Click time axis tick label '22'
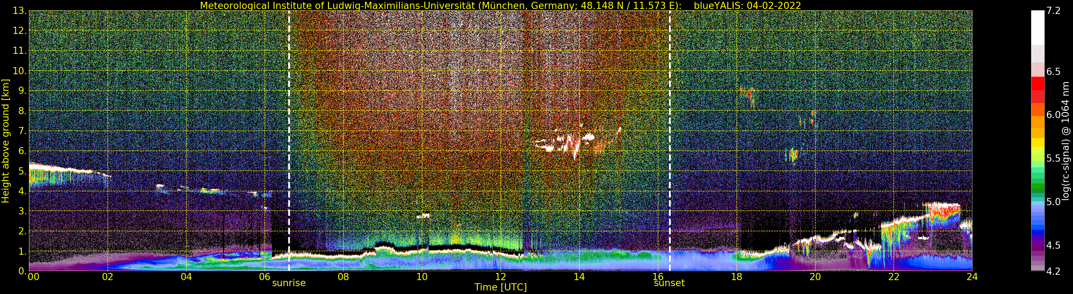The image size is (1073, 294). pos(894,277)
